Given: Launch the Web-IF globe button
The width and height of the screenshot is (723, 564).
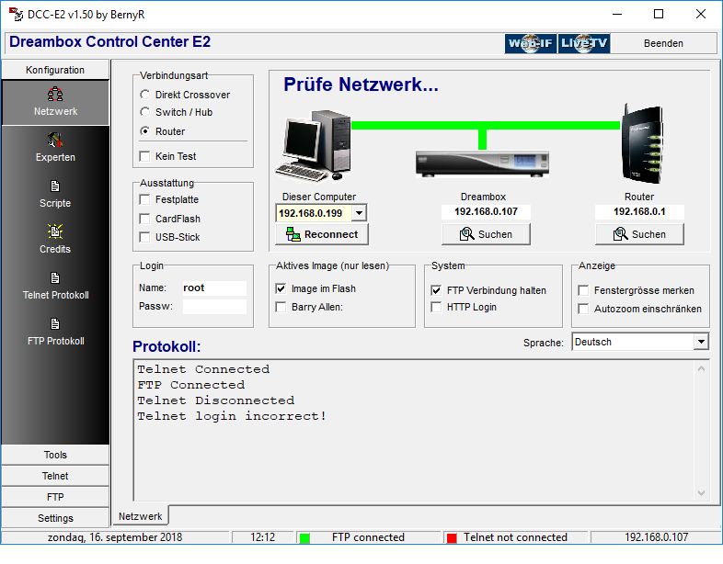Looking at the screenshot, I should 530,43.
